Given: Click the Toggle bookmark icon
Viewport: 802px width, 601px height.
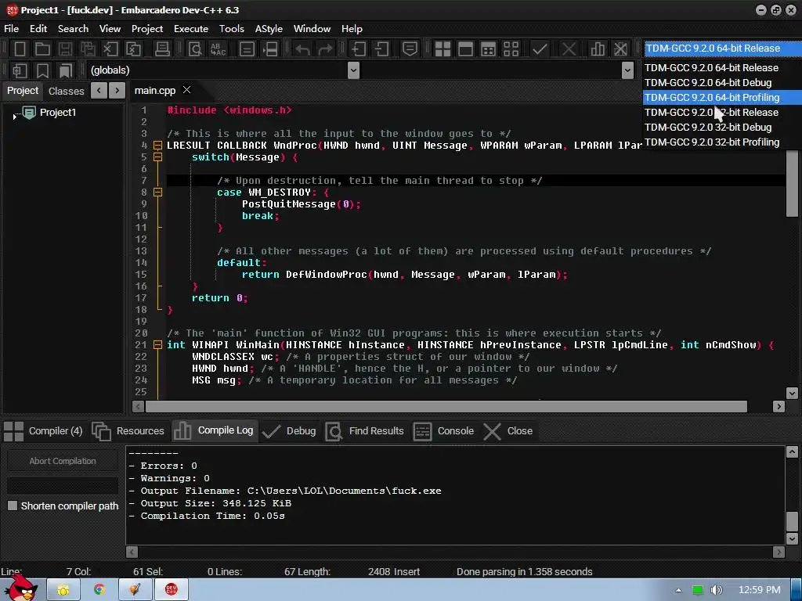Looking at the screenshot, I should click(42, 70).
